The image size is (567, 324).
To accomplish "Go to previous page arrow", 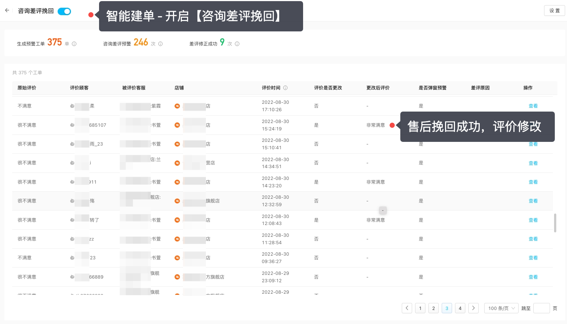I will pyautogui.click(x=407, y=308).
